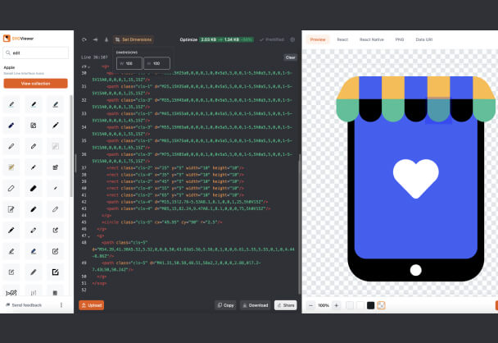Open the optimize settings gear icon
The image size is (498, 343).
tap(292, 39)
